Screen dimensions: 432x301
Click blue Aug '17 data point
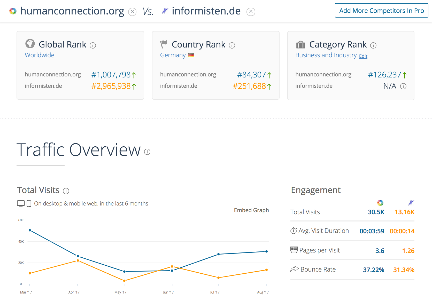266,251
